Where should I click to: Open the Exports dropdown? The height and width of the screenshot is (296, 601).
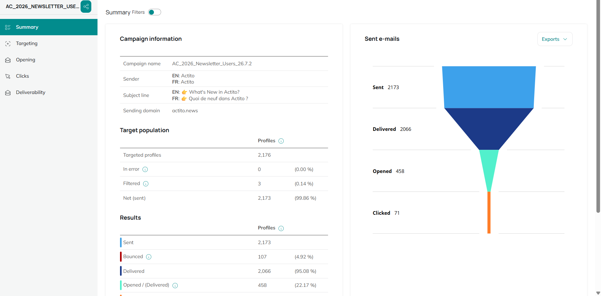click(x=555, y=39)
